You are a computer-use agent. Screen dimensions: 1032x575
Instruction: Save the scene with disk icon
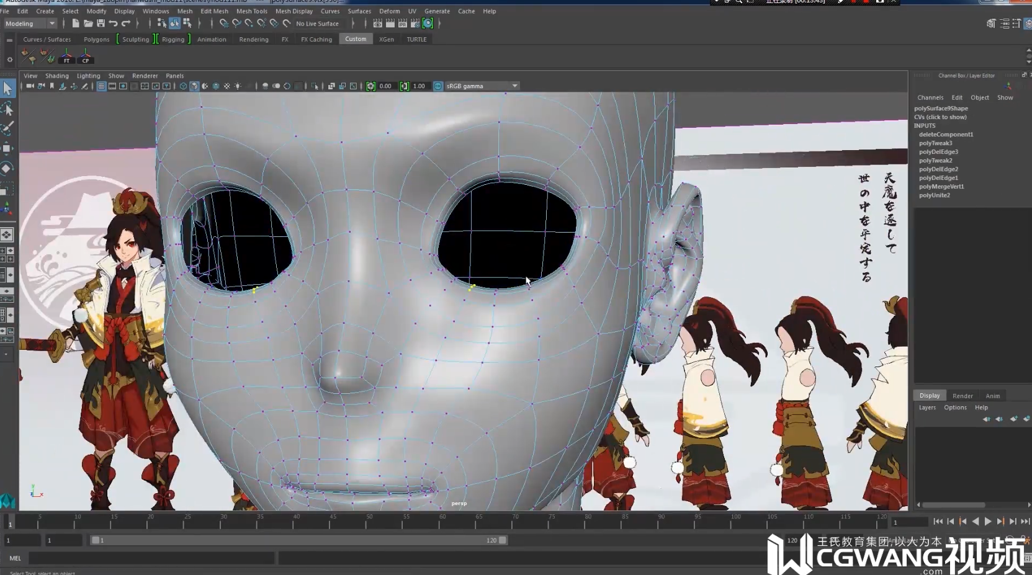click(101, 24)
